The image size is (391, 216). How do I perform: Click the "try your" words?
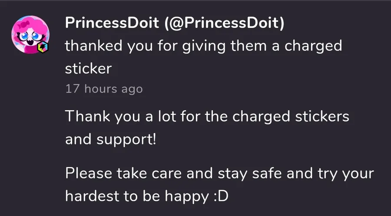click(343, 174)
